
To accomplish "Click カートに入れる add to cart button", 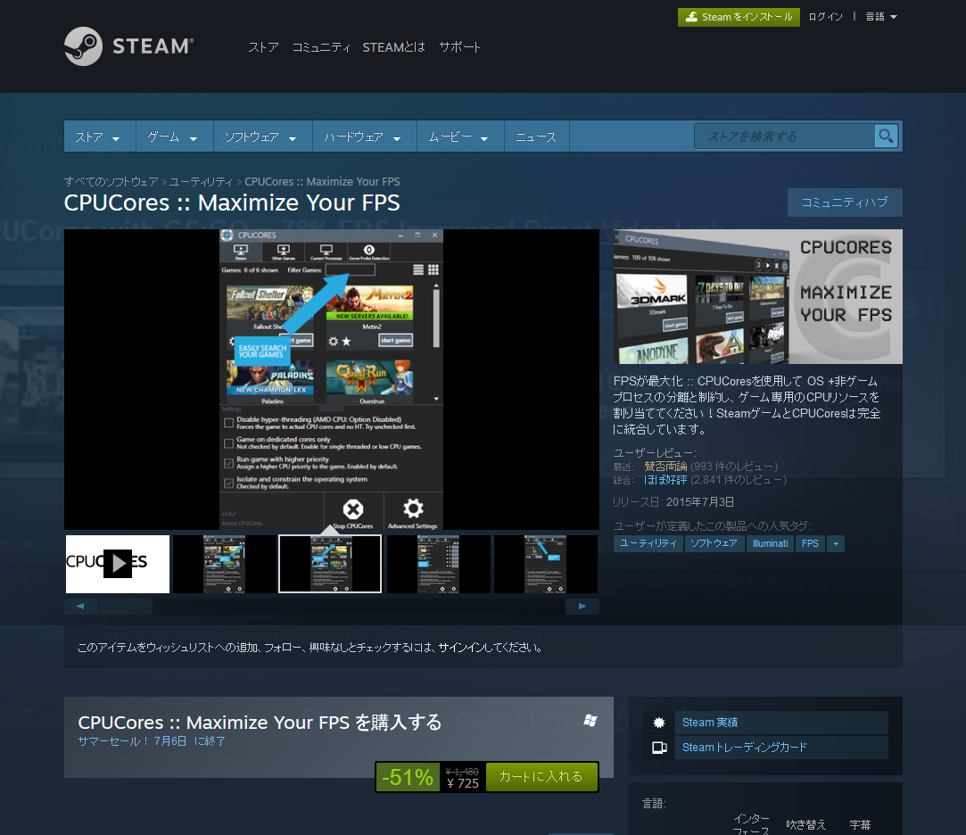I will click(x=541, y=776).
